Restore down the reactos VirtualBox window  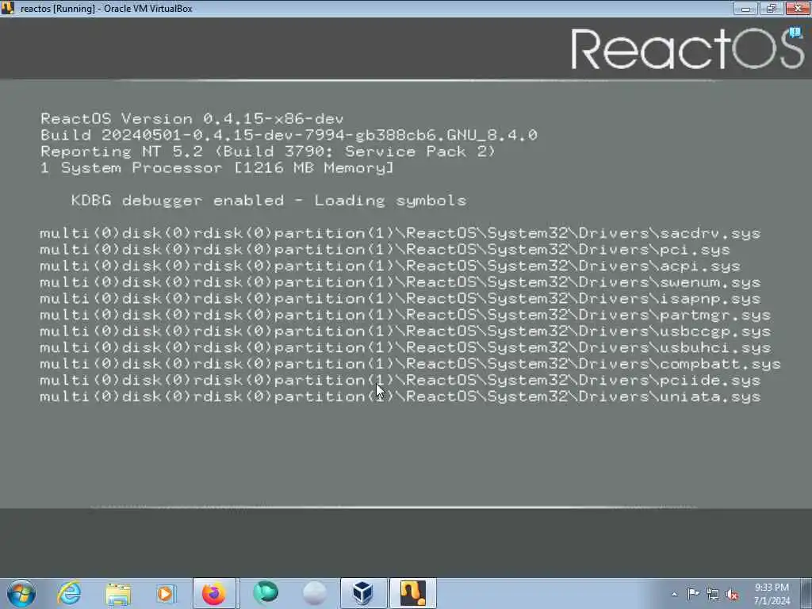[x=772, y=8]
